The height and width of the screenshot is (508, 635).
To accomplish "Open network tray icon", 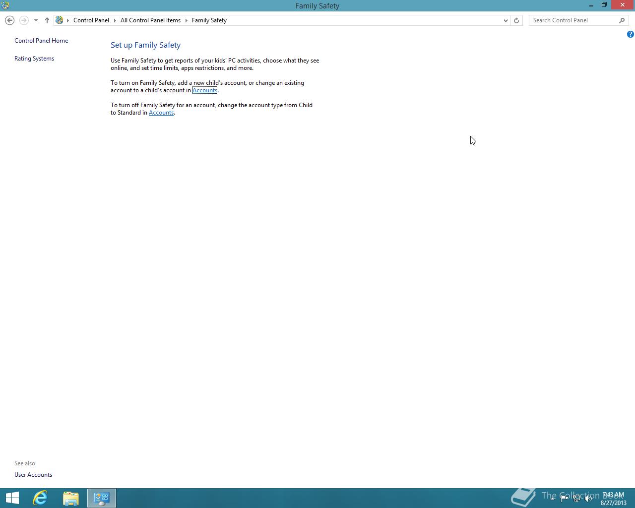I will pos(576,498).
